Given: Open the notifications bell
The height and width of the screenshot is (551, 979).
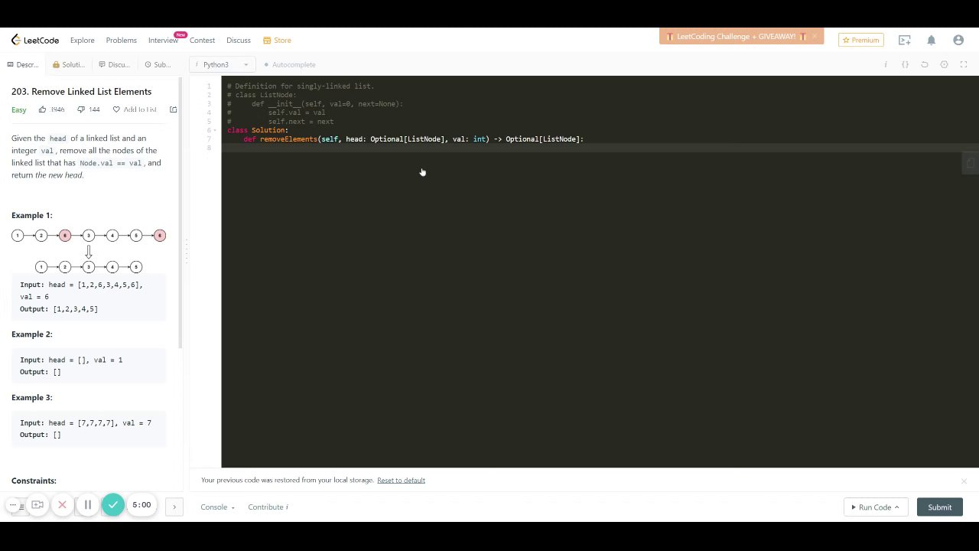Looking at the screenshot, I should point(932,40).
